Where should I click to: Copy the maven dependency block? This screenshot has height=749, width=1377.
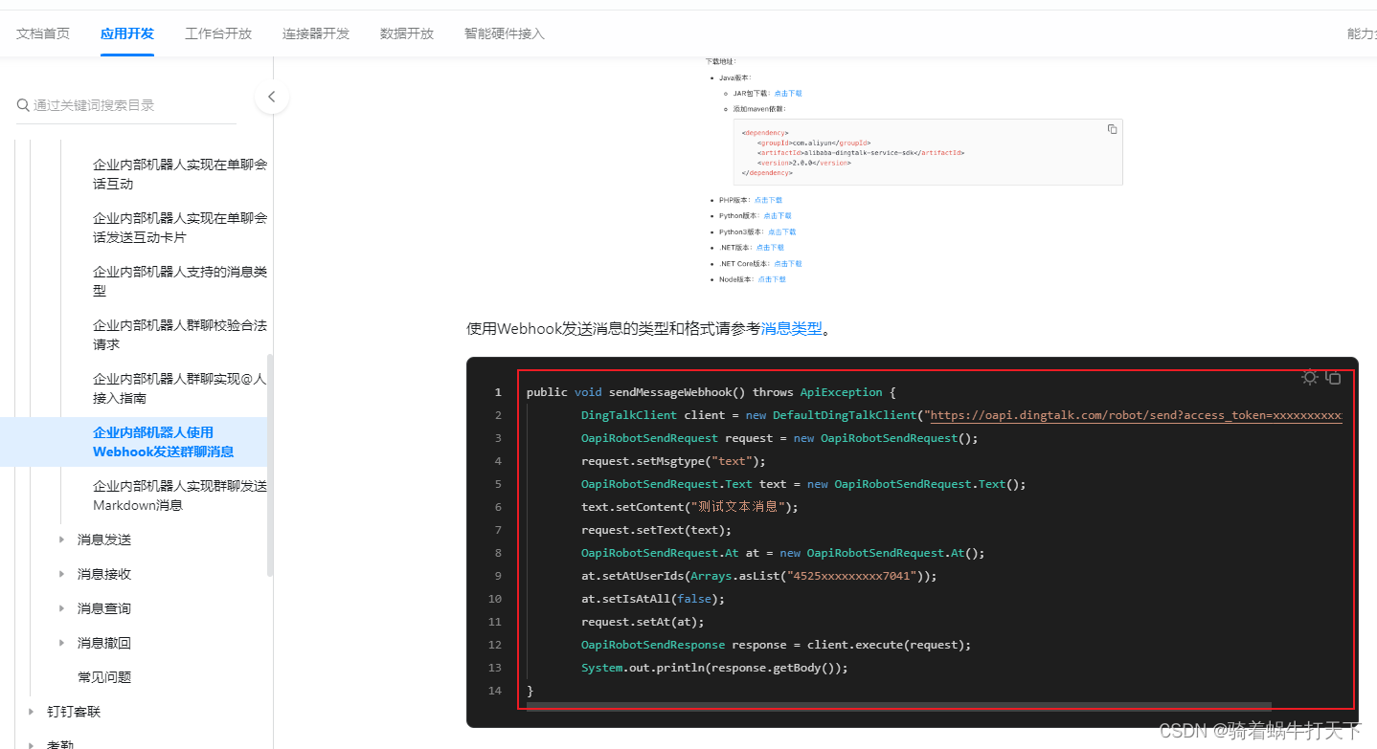[1111, 128]
